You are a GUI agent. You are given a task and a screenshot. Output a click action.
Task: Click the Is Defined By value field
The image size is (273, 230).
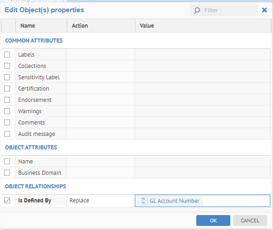235,201
